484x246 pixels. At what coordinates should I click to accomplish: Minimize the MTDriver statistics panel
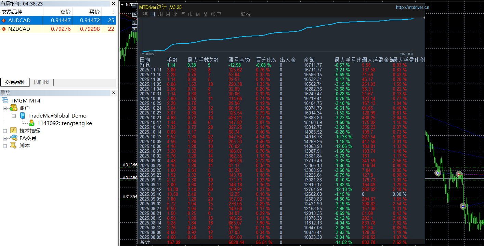click(x=134, y=6)
